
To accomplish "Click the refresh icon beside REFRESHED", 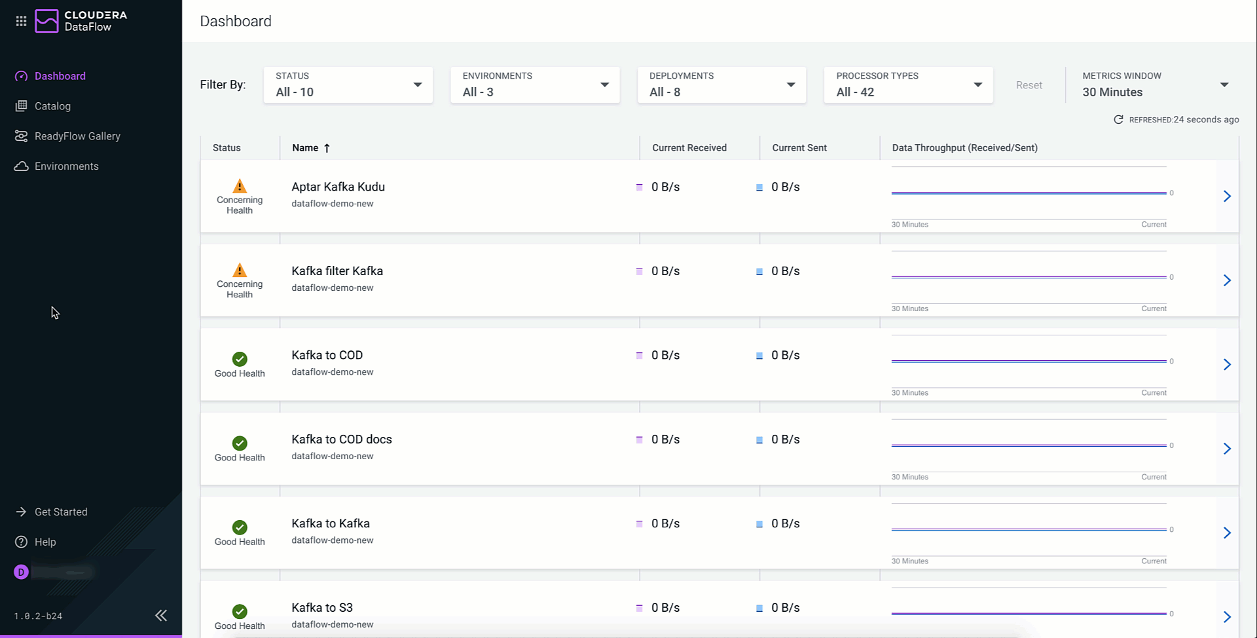I will [1118, 119].
